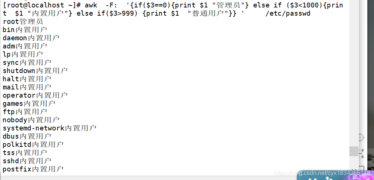Click the root管理员 output line
374x180 pixels.
coord(23,22)
